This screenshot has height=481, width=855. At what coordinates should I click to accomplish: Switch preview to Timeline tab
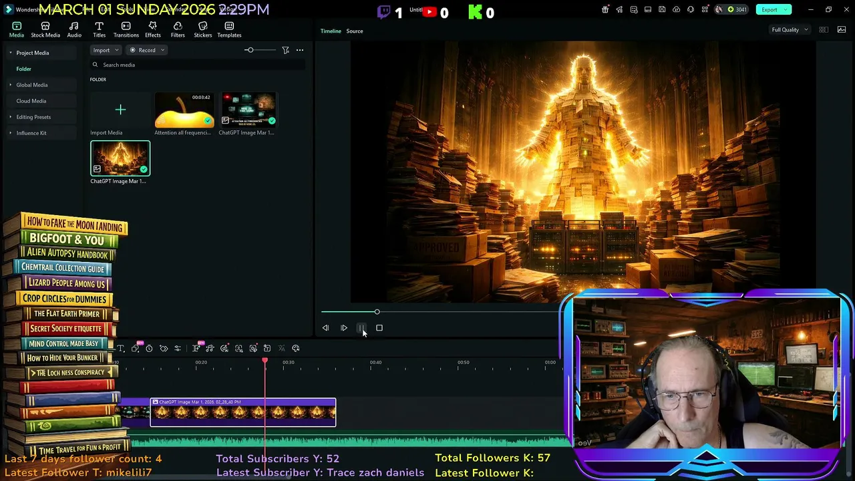point(331,31)
